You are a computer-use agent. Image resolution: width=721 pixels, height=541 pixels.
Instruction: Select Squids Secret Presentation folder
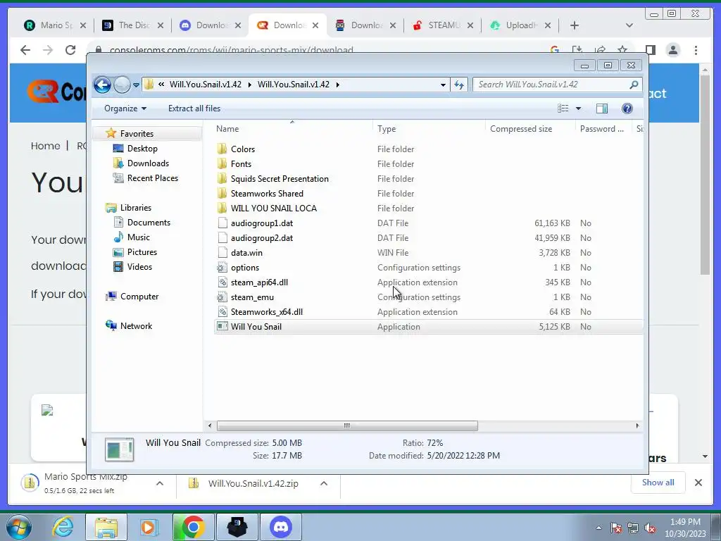click(x=280, y=178)
